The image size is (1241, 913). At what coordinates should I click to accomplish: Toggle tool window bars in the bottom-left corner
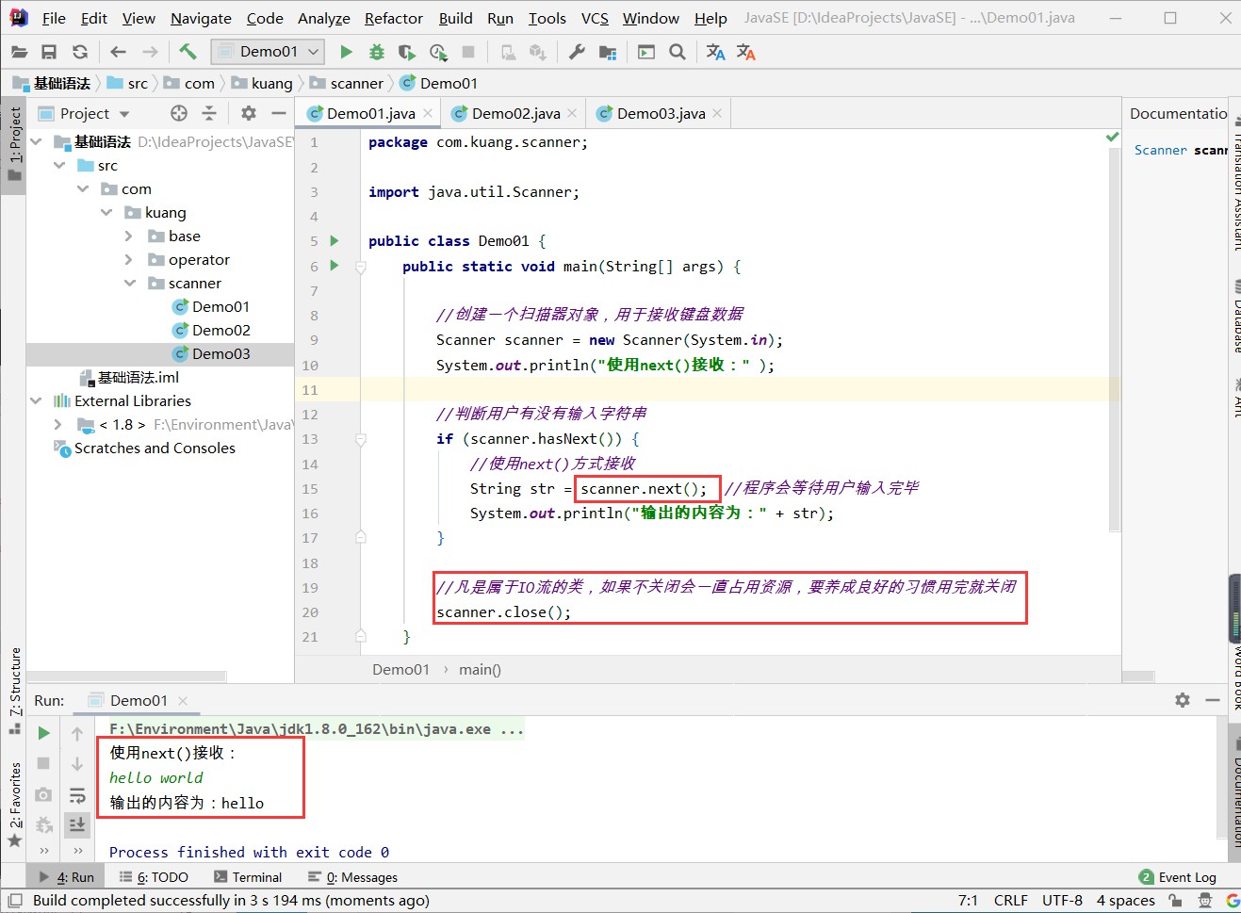pyautogui.click(x=15, y=900)
